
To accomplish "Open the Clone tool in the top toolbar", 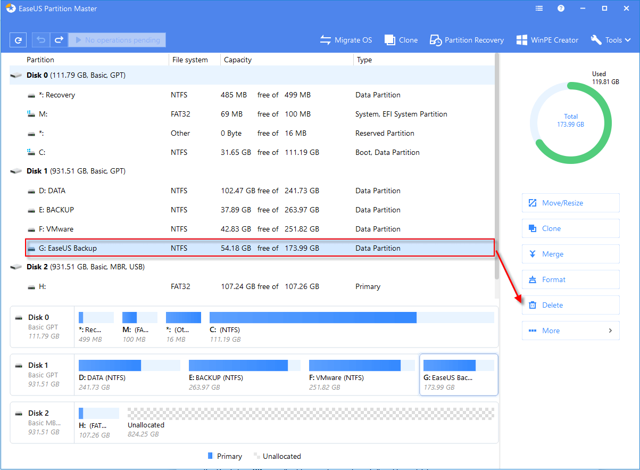I will 401,40.
